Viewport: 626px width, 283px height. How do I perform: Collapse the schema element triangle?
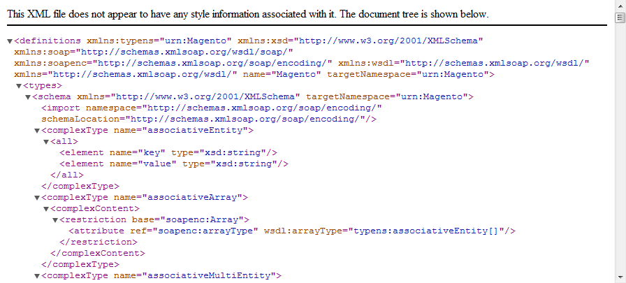28,96
